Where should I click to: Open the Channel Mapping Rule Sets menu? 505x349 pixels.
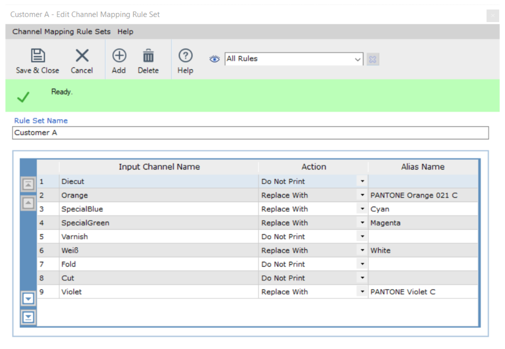point(62,31)
